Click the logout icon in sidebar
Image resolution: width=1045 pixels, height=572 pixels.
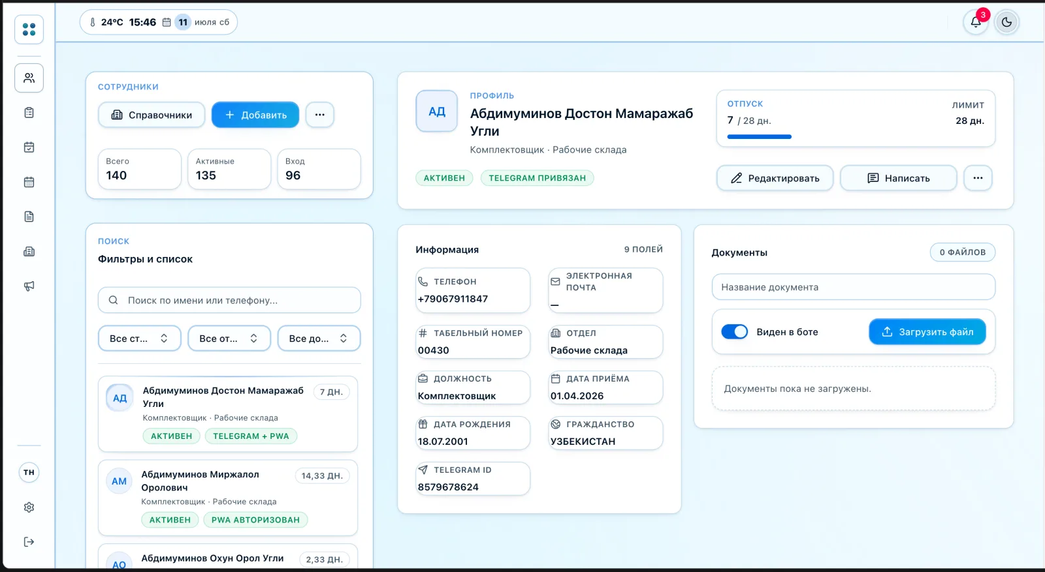[29, 541]
